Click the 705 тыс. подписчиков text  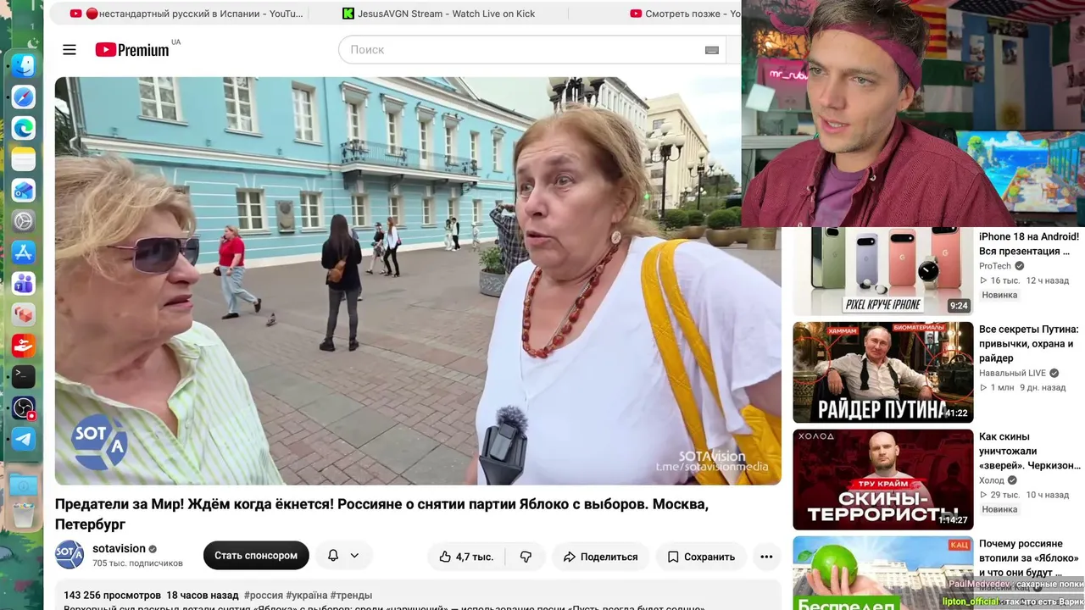point(137,563)
